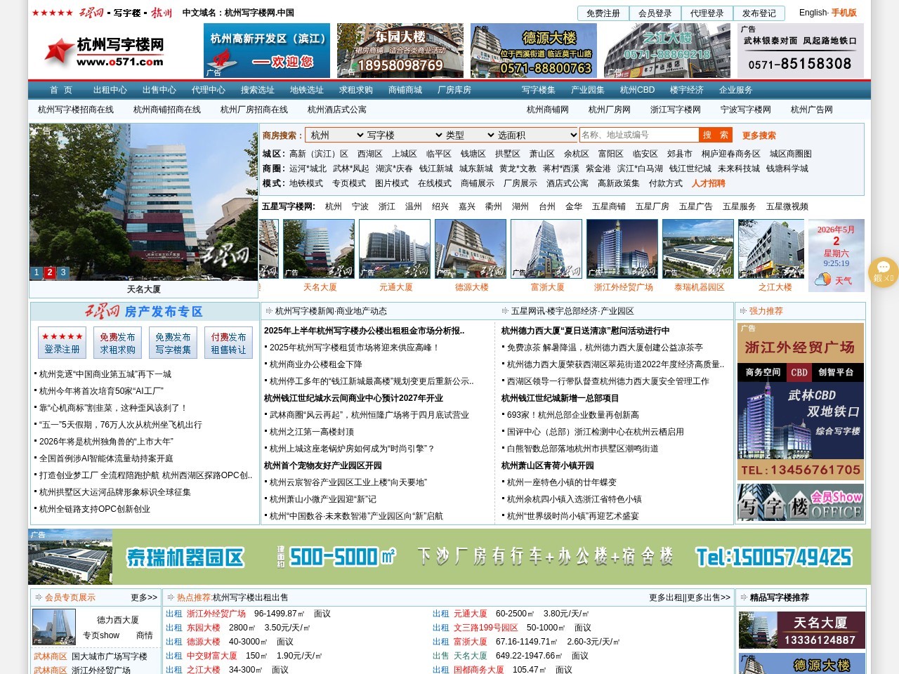Open the 宁波写字楼网 link
Screen dimensions: 899x674
[746, 110]
